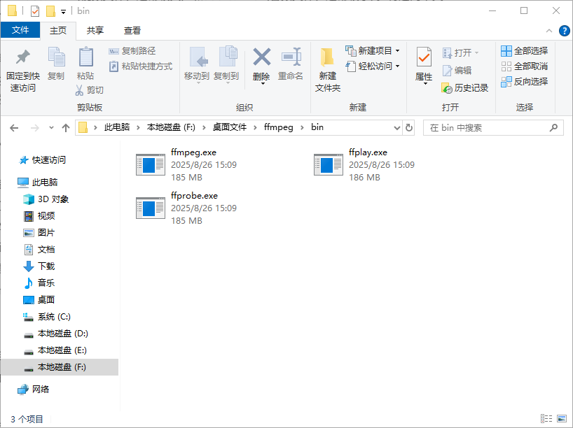
Task: Open Pictures (图片) in sidebar
Action: (x=39, y=233)
